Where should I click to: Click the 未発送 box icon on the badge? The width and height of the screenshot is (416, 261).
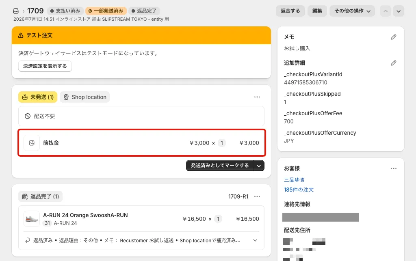click(x=25, y=97)
